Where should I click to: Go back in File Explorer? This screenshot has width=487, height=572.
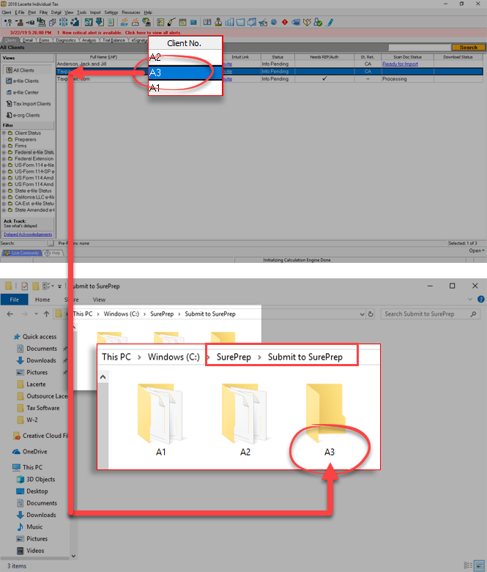[10, 313]
